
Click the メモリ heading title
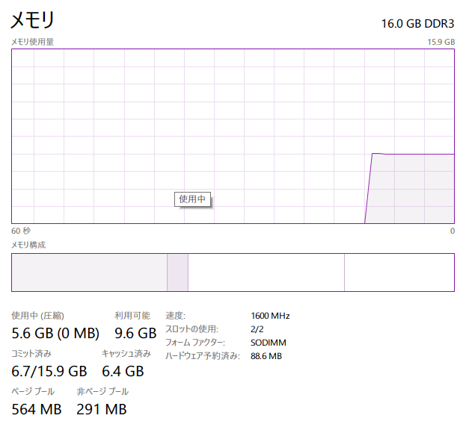(32, 20)
